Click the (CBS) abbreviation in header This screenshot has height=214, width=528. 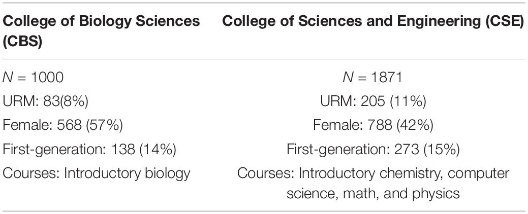[22, 42]
